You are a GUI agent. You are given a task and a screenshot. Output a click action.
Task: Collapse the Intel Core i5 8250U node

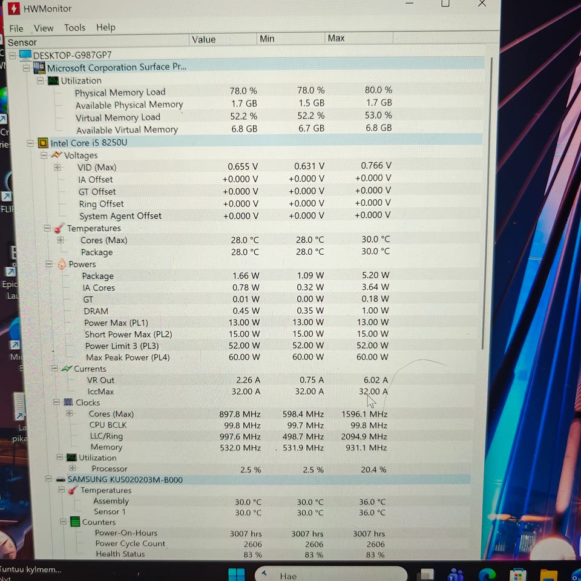pyautogui.click(x=30, y=143)
